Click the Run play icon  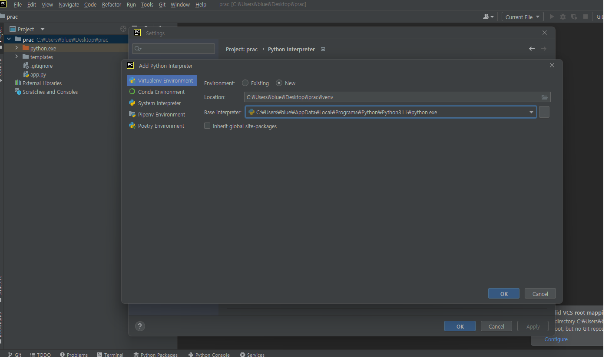(x=552, y=17)
